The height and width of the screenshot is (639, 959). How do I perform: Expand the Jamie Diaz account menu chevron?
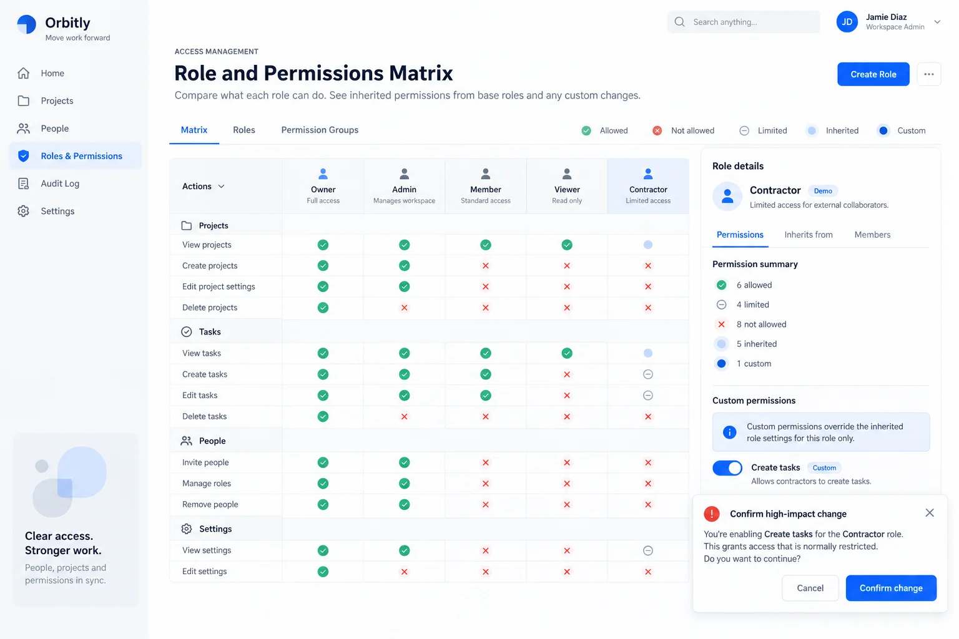coord(937,22)
